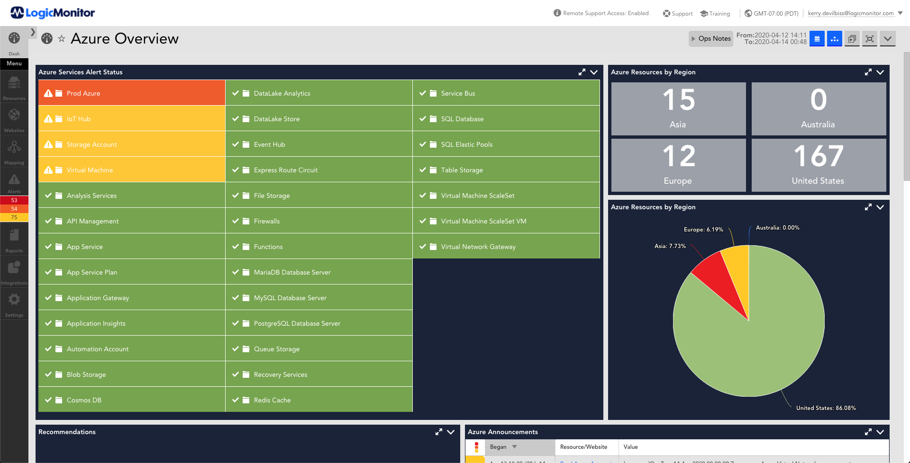Click the Ops Notes button
The width and height of the screenshot is (910, 463).
pos(710,38)
